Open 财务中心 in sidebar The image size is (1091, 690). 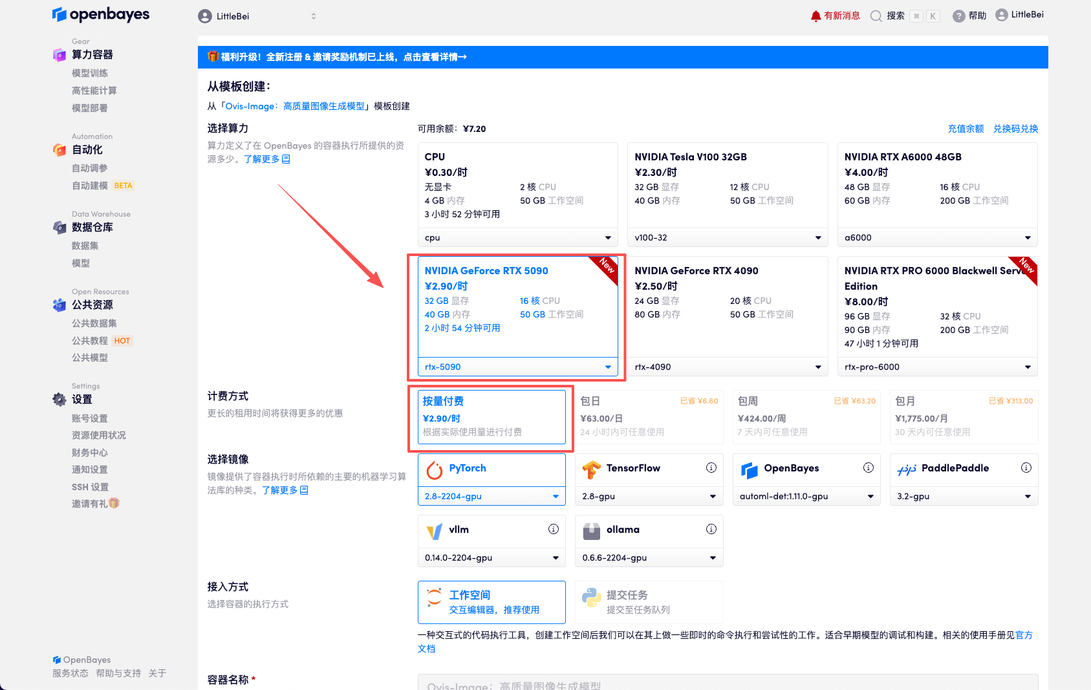coord(90,453)
